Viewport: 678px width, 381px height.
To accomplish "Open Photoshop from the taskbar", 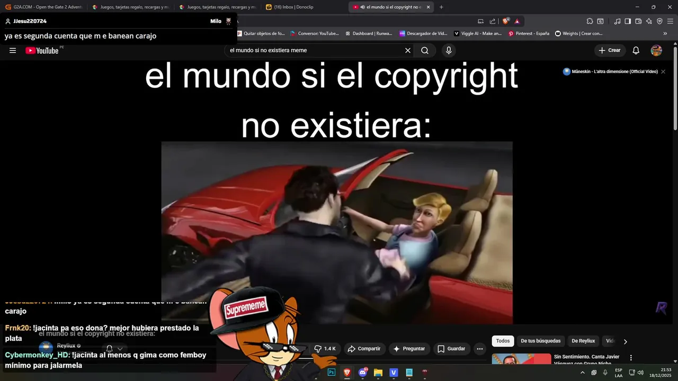I will (x=332, y=373).
